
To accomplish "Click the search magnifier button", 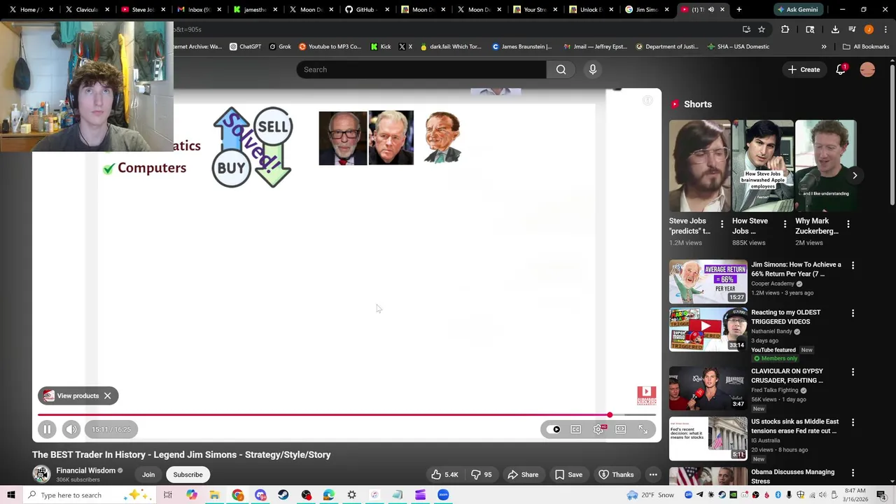I will (561, 69).
